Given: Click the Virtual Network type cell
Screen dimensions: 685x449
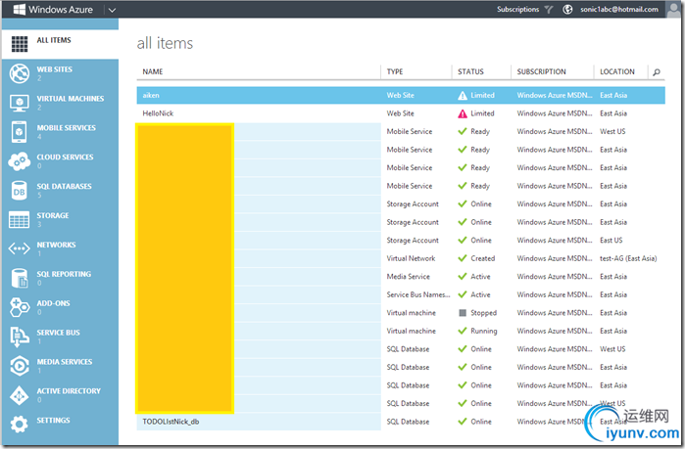Looking at the screenshot, I should (411, 258).
